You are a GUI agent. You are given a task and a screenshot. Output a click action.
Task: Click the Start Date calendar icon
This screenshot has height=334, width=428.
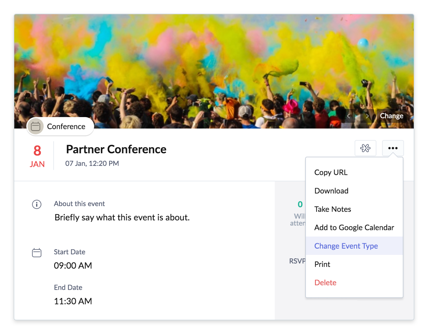click(x=37, y=253)
